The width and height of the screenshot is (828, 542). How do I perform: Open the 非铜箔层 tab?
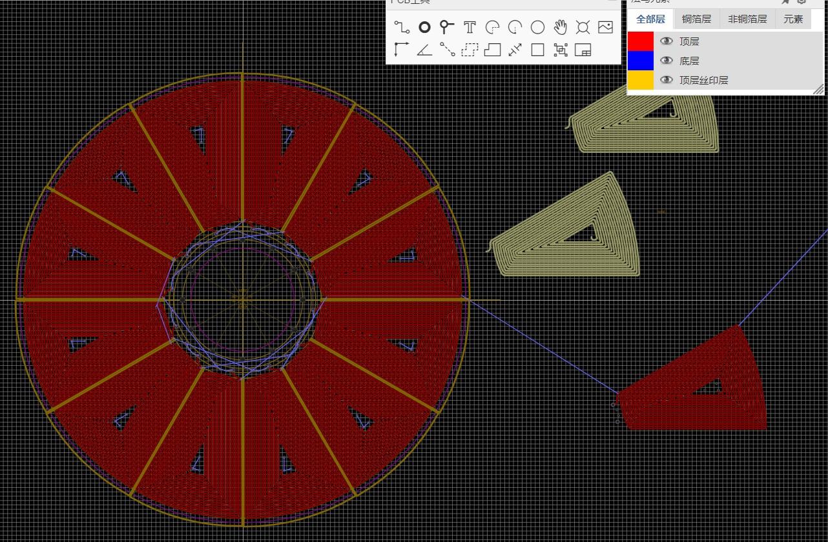coord(747,19)
